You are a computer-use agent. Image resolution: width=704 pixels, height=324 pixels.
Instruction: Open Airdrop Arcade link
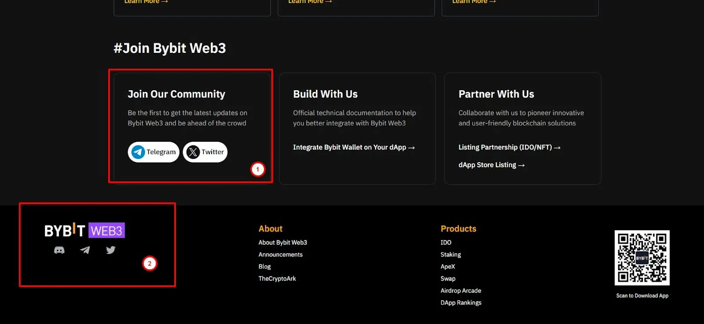(x=461, y=291)
